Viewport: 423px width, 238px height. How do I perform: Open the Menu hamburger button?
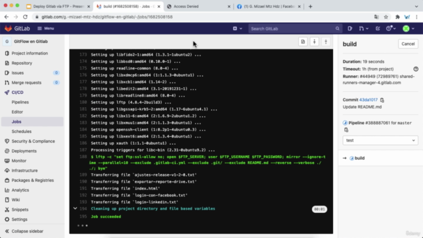point(46,28)
